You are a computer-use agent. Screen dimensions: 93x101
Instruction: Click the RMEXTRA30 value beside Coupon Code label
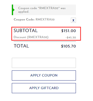45,19
